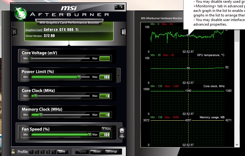This screenshot has height=156, width=245.
Task: Save the current profile
Action: [62, 151]
